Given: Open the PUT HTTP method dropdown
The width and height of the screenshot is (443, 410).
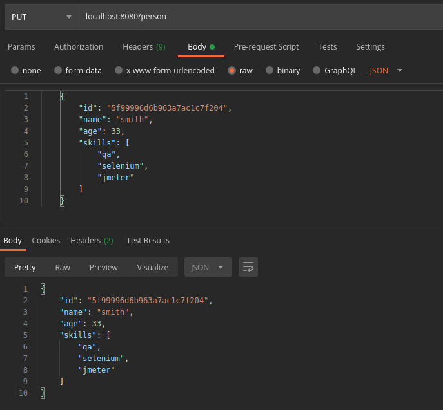Looking at the screenshot, I should click(x=41, y=17).
